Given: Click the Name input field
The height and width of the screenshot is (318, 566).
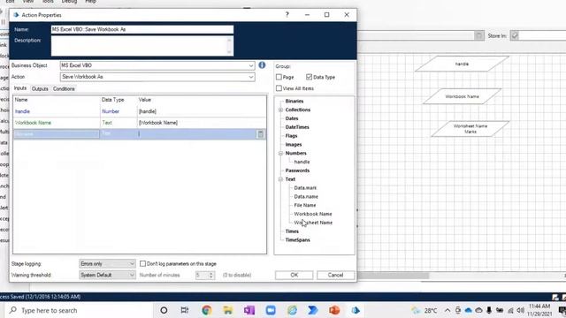Looking at the screenshot, I should tap(142, 29).
